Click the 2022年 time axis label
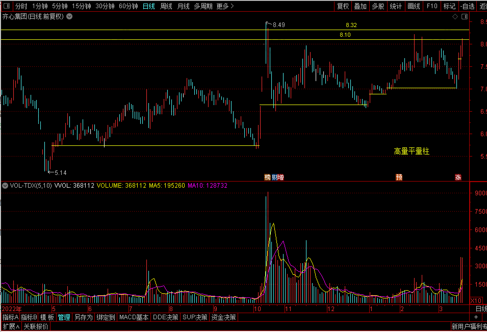Image resolution: width=487 pixels, height=332 pixels. click(x=12, y=309)
